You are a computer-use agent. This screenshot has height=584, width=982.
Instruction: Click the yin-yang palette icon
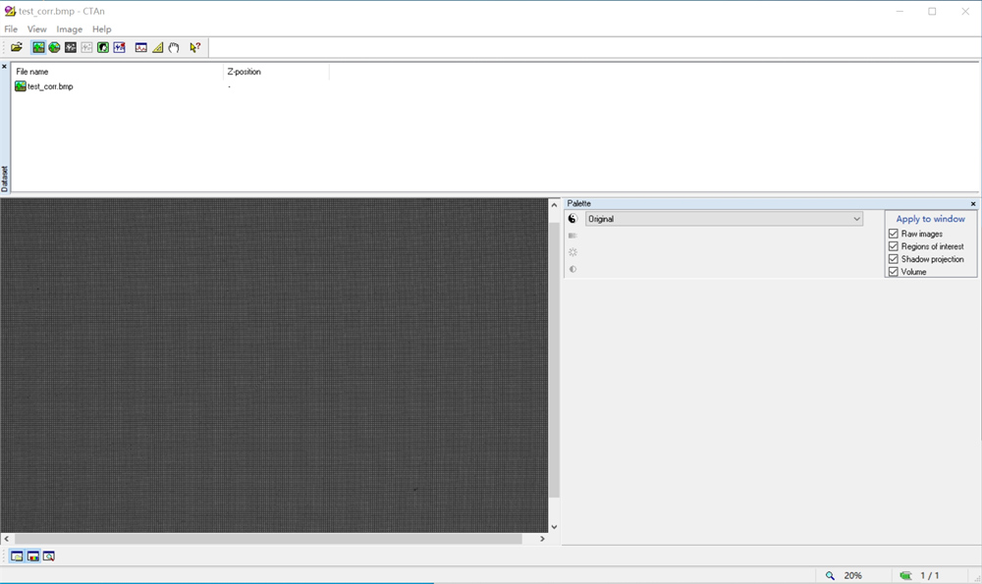click(573, 219)
